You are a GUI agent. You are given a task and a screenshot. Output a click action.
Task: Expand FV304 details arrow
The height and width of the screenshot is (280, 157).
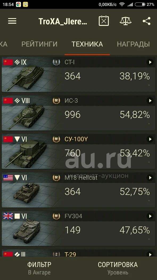tap(150, 216)
